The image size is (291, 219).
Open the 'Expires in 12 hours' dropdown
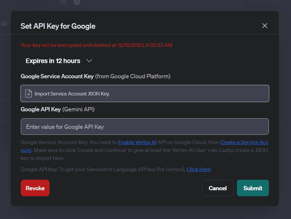click(x=59, y=61)
